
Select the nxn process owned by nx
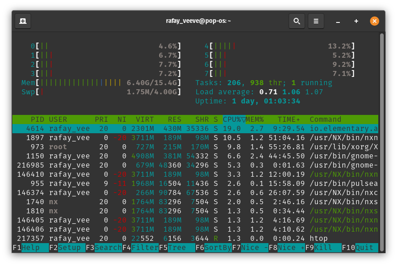(183, 201)
